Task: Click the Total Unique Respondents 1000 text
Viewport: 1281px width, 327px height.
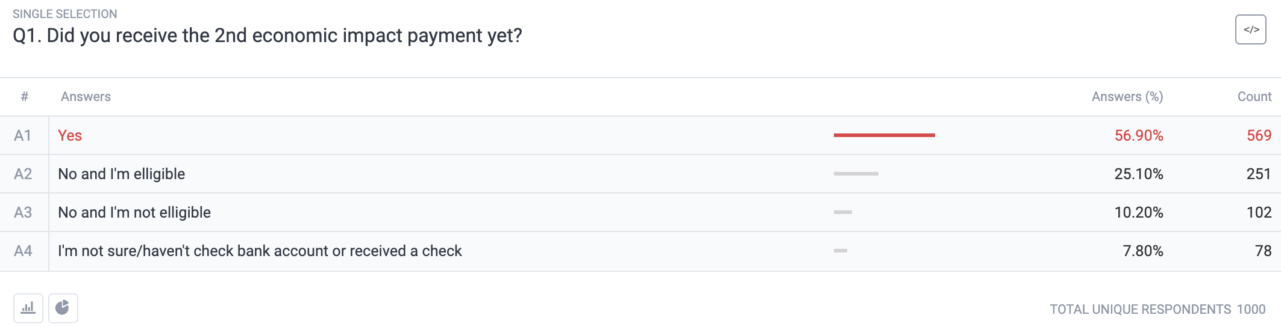Action: [x=1157, y=309]
